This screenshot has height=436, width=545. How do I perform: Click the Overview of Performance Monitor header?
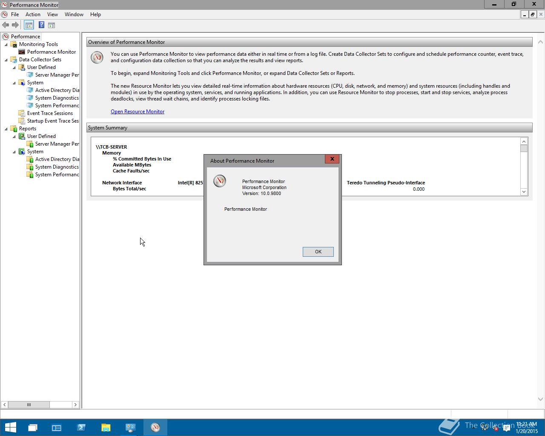tap(309, 42)
